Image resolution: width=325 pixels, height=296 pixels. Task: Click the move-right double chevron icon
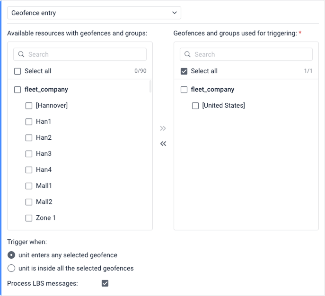click(163, 128)
